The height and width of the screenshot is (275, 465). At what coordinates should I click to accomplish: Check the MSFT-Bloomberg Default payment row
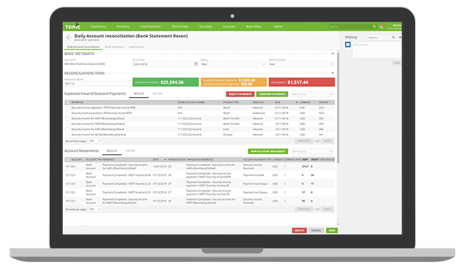tap(67, 118)
